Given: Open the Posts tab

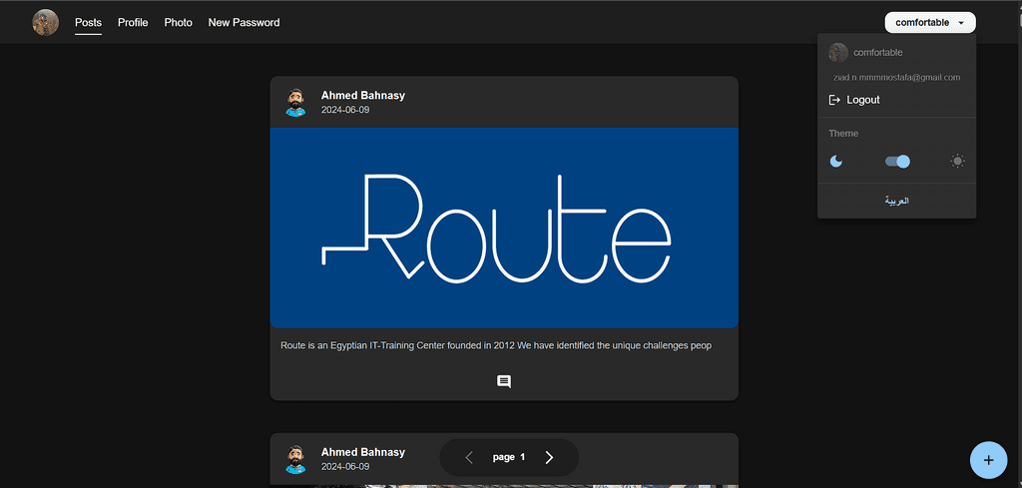Looking at the screenshot, I should click(x=88, y=23).
